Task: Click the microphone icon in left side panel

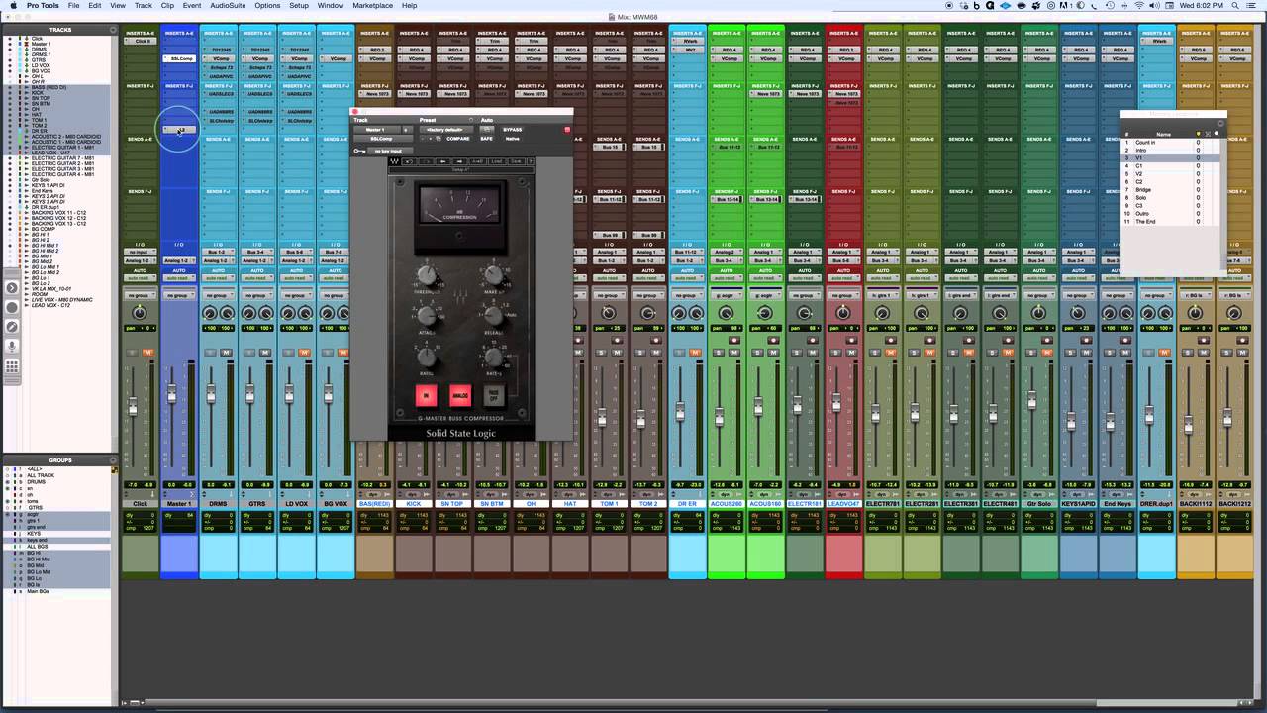Action: coord(12,346)
